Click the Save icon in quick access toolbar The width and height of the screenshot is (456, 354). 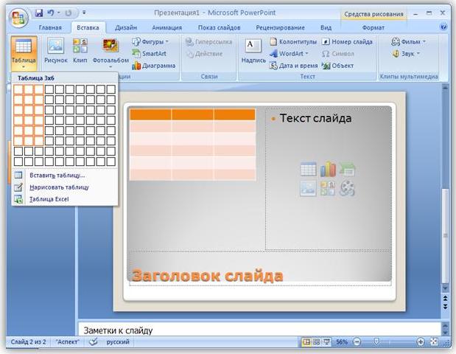[38, 13]
